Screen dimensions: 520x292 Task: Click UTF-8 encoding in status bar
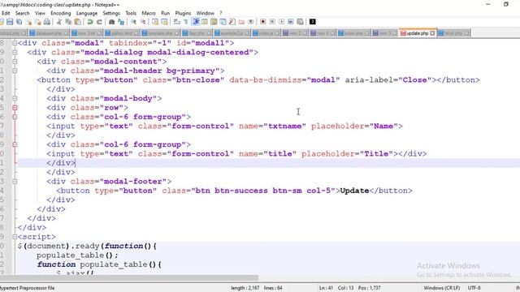(474, 288)
